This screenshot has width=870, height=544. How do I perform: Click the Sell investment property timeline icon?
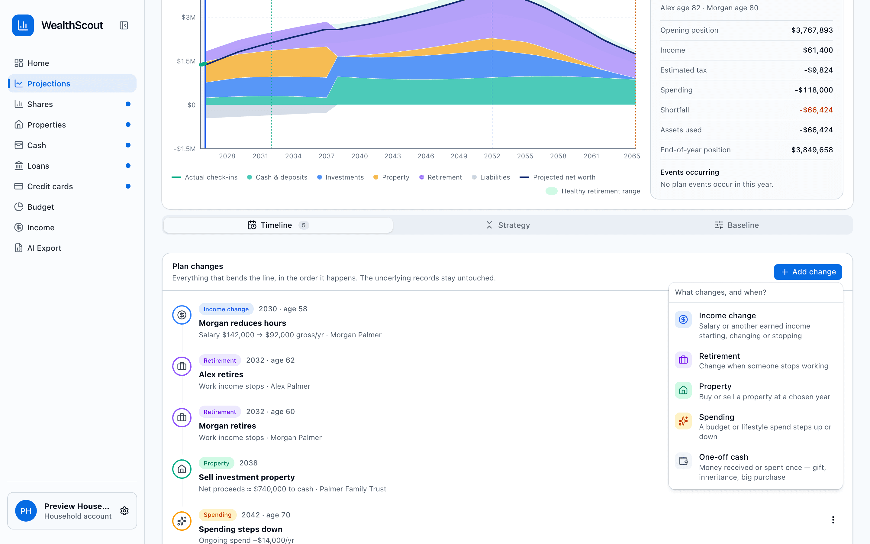pyautogui.click(x=182, y=469)
